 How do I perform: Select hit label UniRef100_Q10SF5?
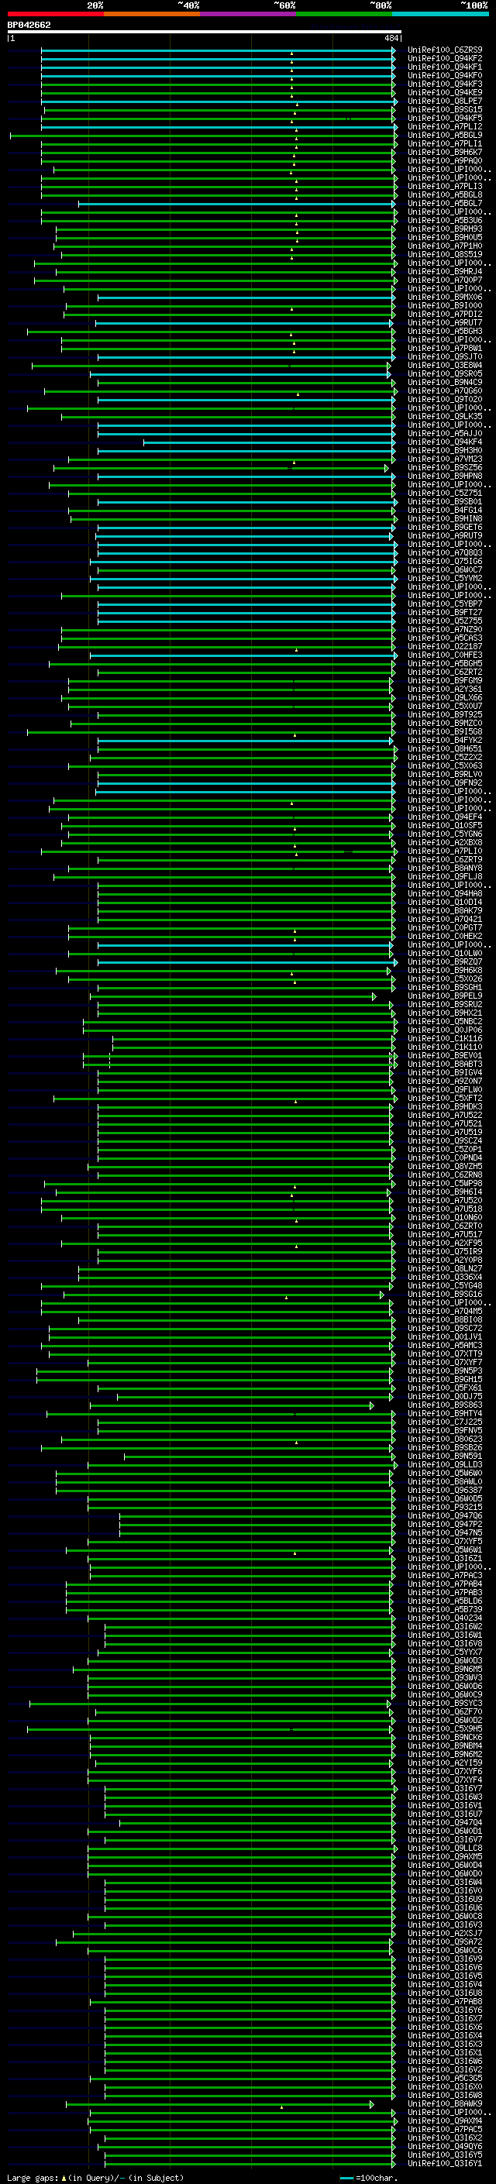[444, 826]
